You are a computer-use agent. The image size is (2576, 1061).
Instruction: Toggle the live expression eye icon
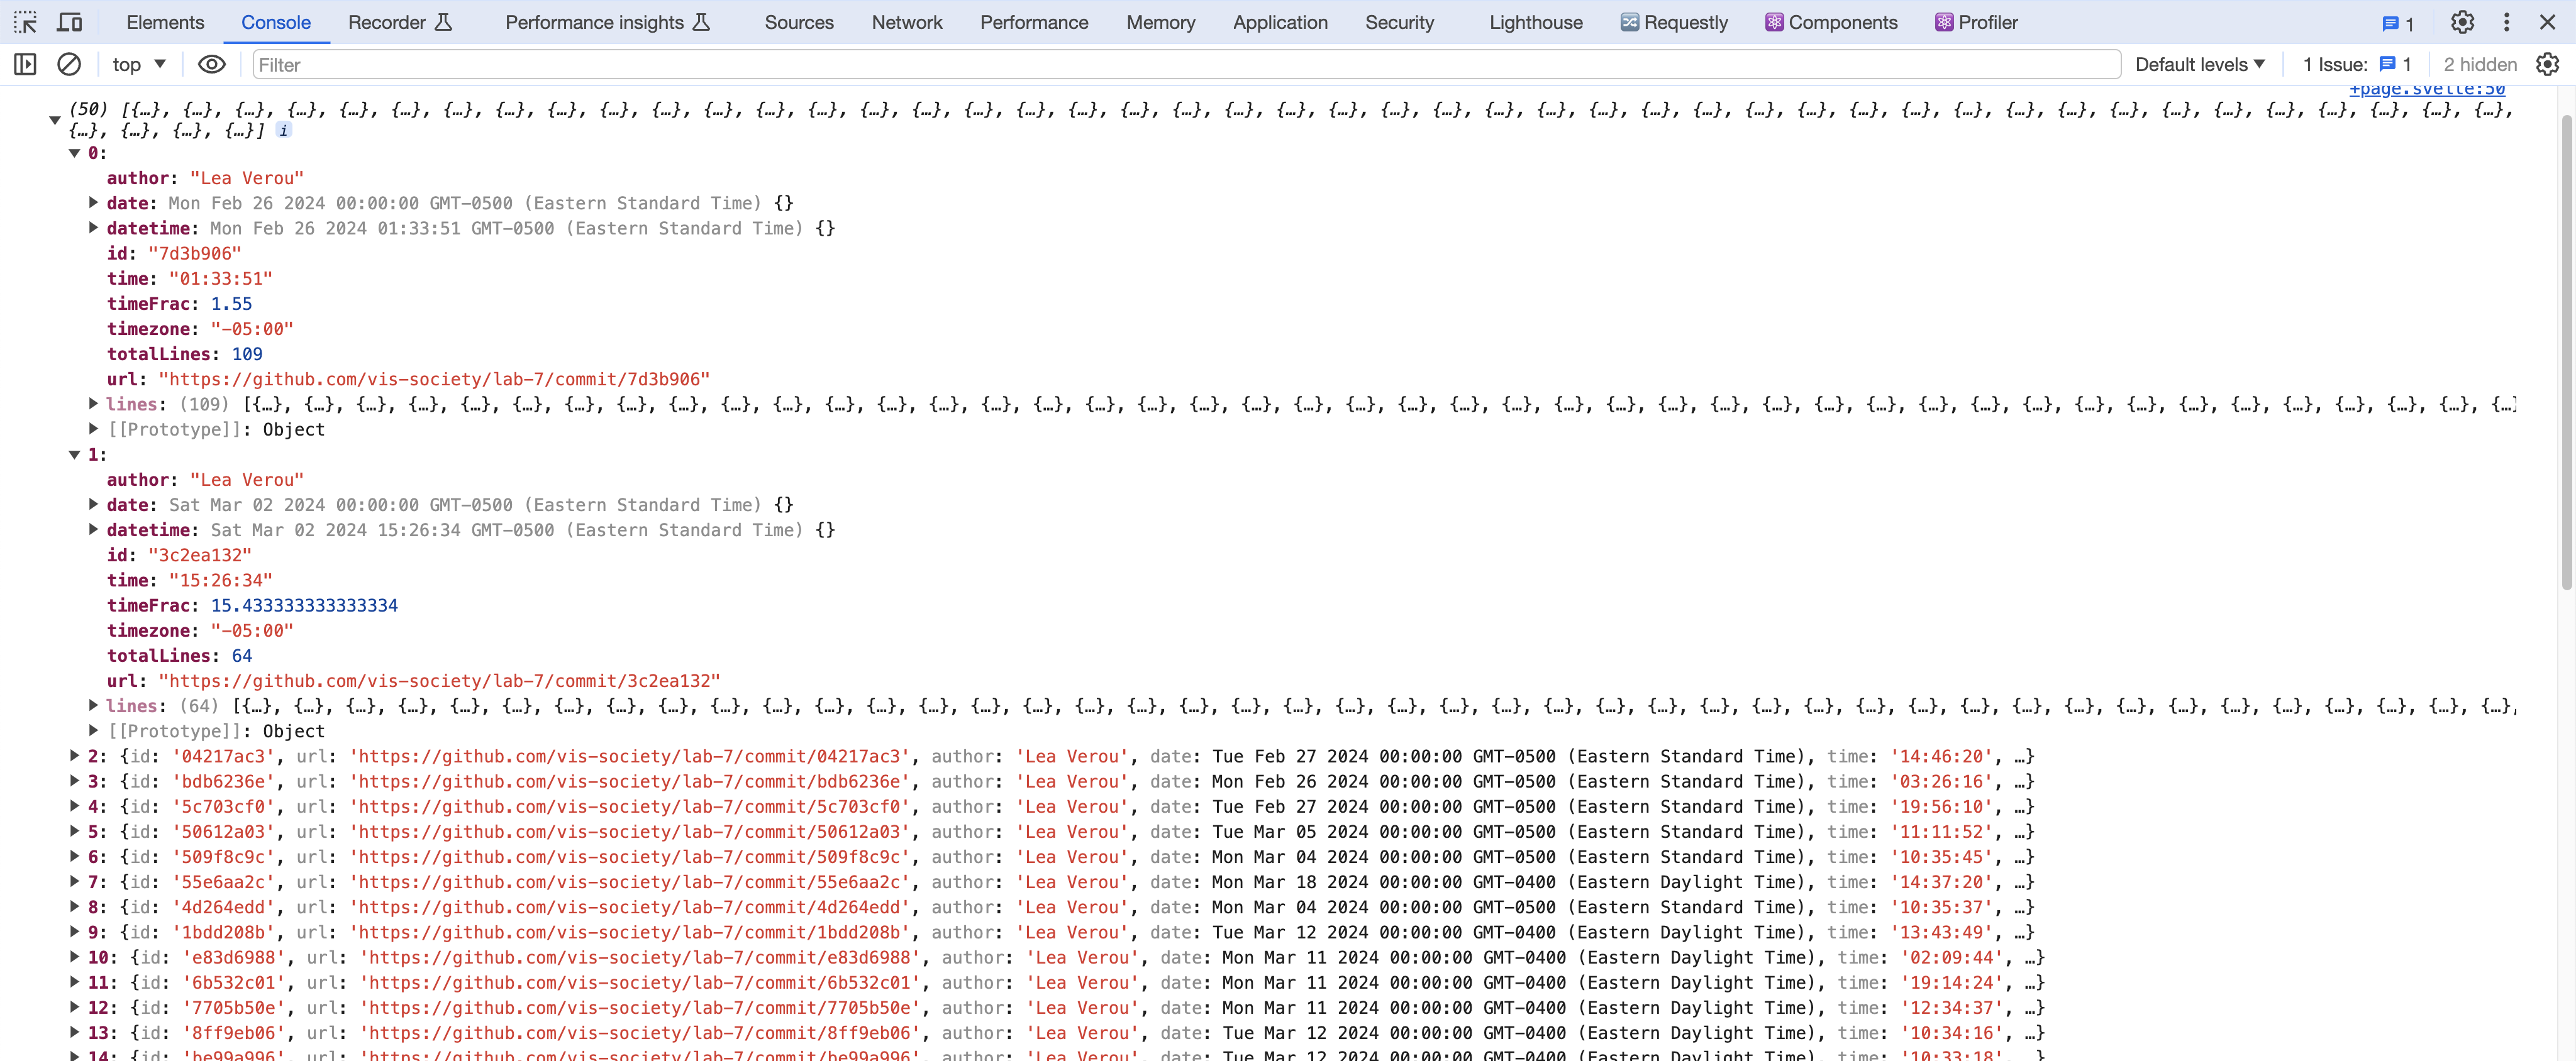pyautogui.click(x=211, y=65)
